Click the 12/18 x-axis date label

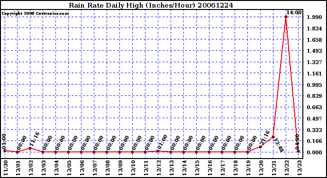point(236,168)
